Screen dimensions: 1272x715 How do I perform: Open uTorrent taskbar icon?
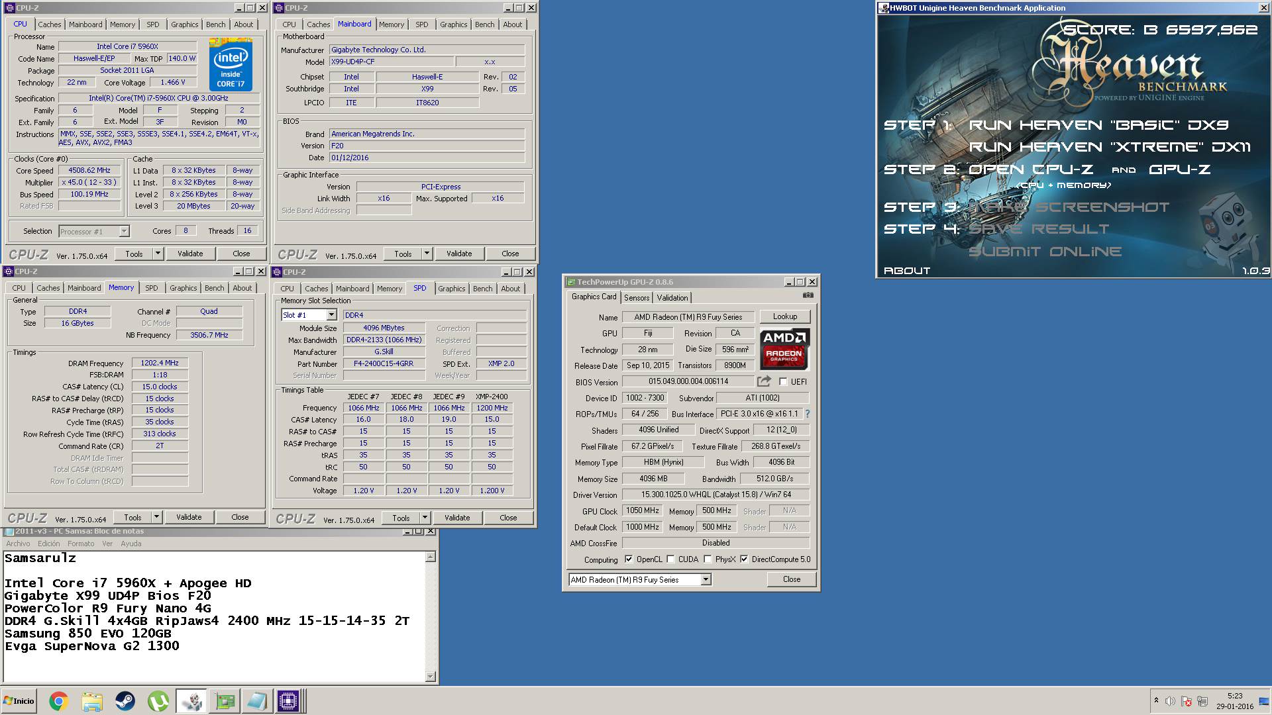pyautogui.click(x=158, y=701)
